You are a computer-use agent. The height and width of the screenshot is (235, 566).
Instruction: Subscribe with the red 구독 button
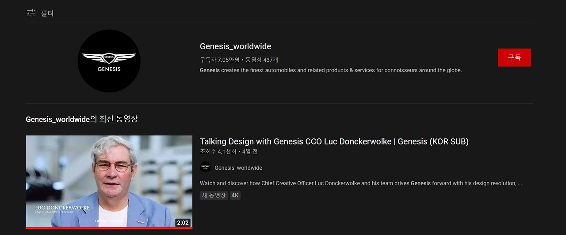pos(514,57)
